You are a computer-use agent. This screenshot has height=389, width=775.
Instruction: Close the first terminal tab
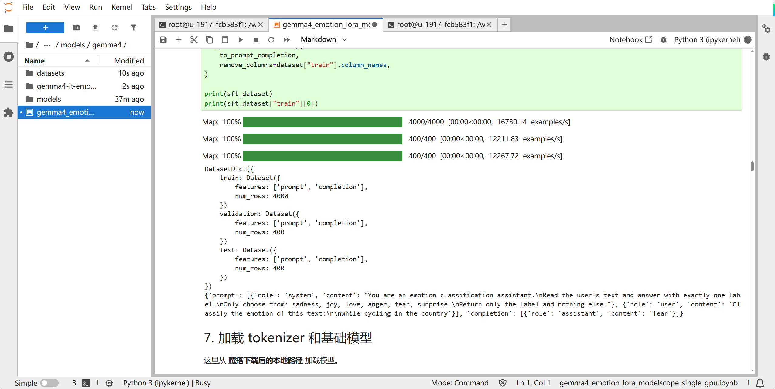click(260, 25)
